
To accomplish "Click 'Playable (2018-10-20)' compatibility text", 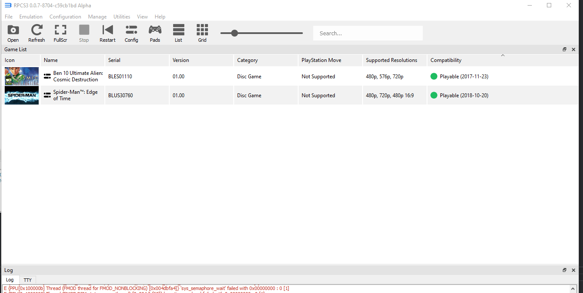I will click(x=464, y=96).
